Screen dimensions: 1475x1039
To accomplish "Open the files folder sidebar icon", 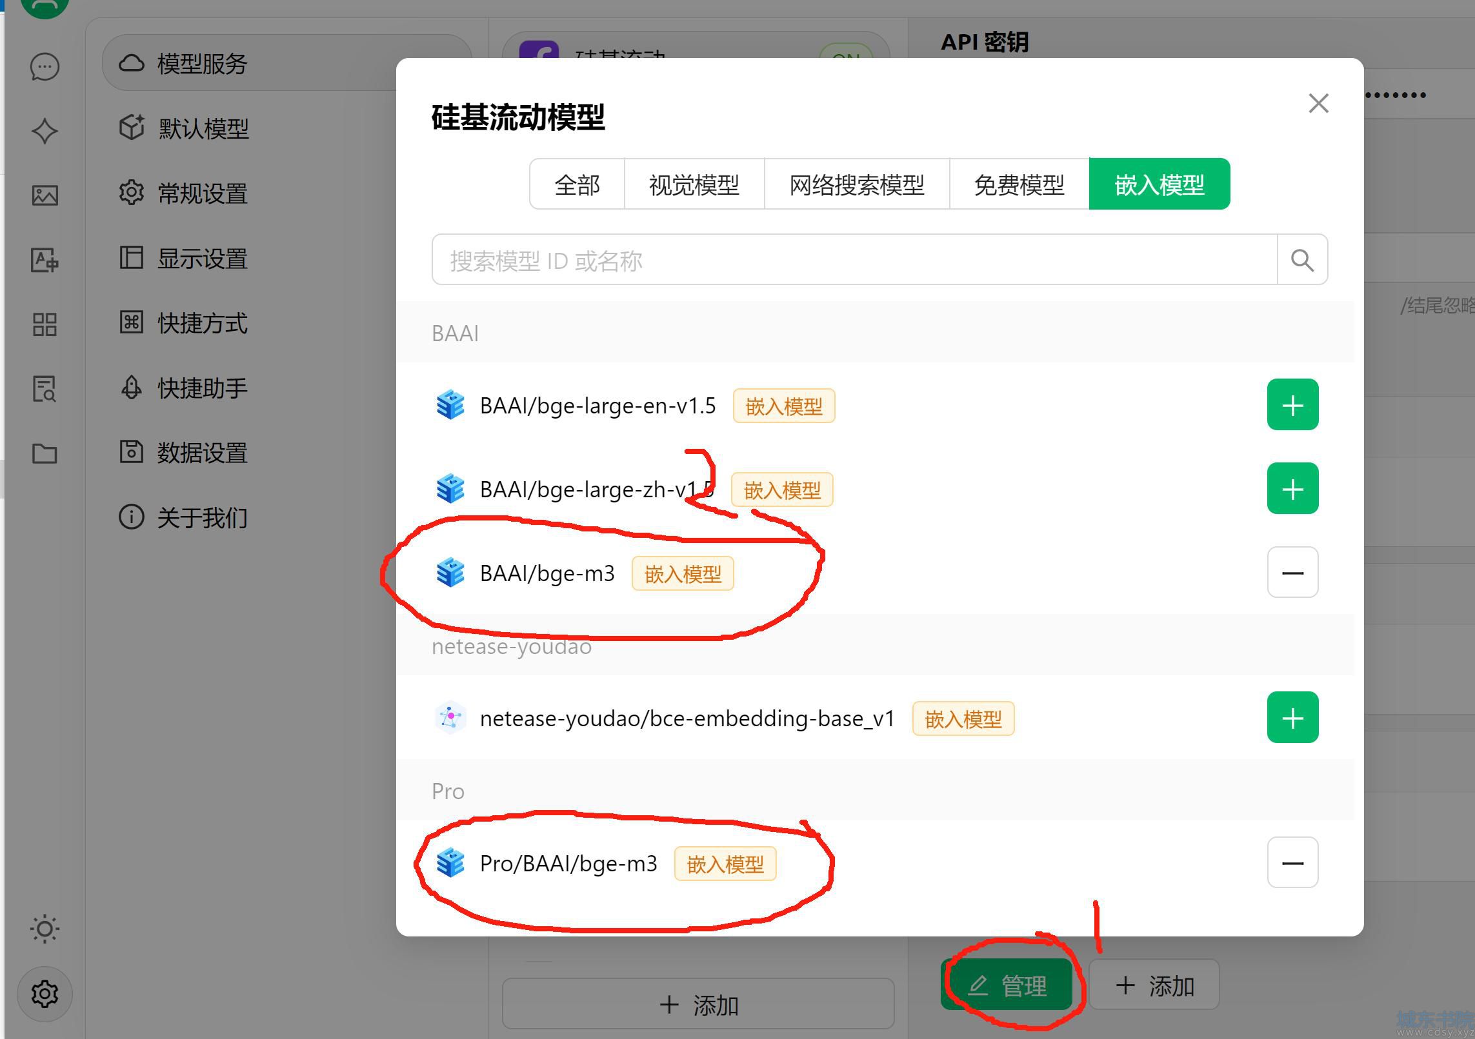I will 45,453.
